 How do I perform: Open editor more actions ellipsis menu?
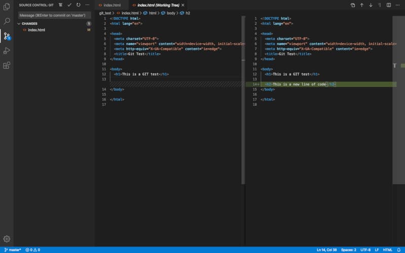(397, 5)
